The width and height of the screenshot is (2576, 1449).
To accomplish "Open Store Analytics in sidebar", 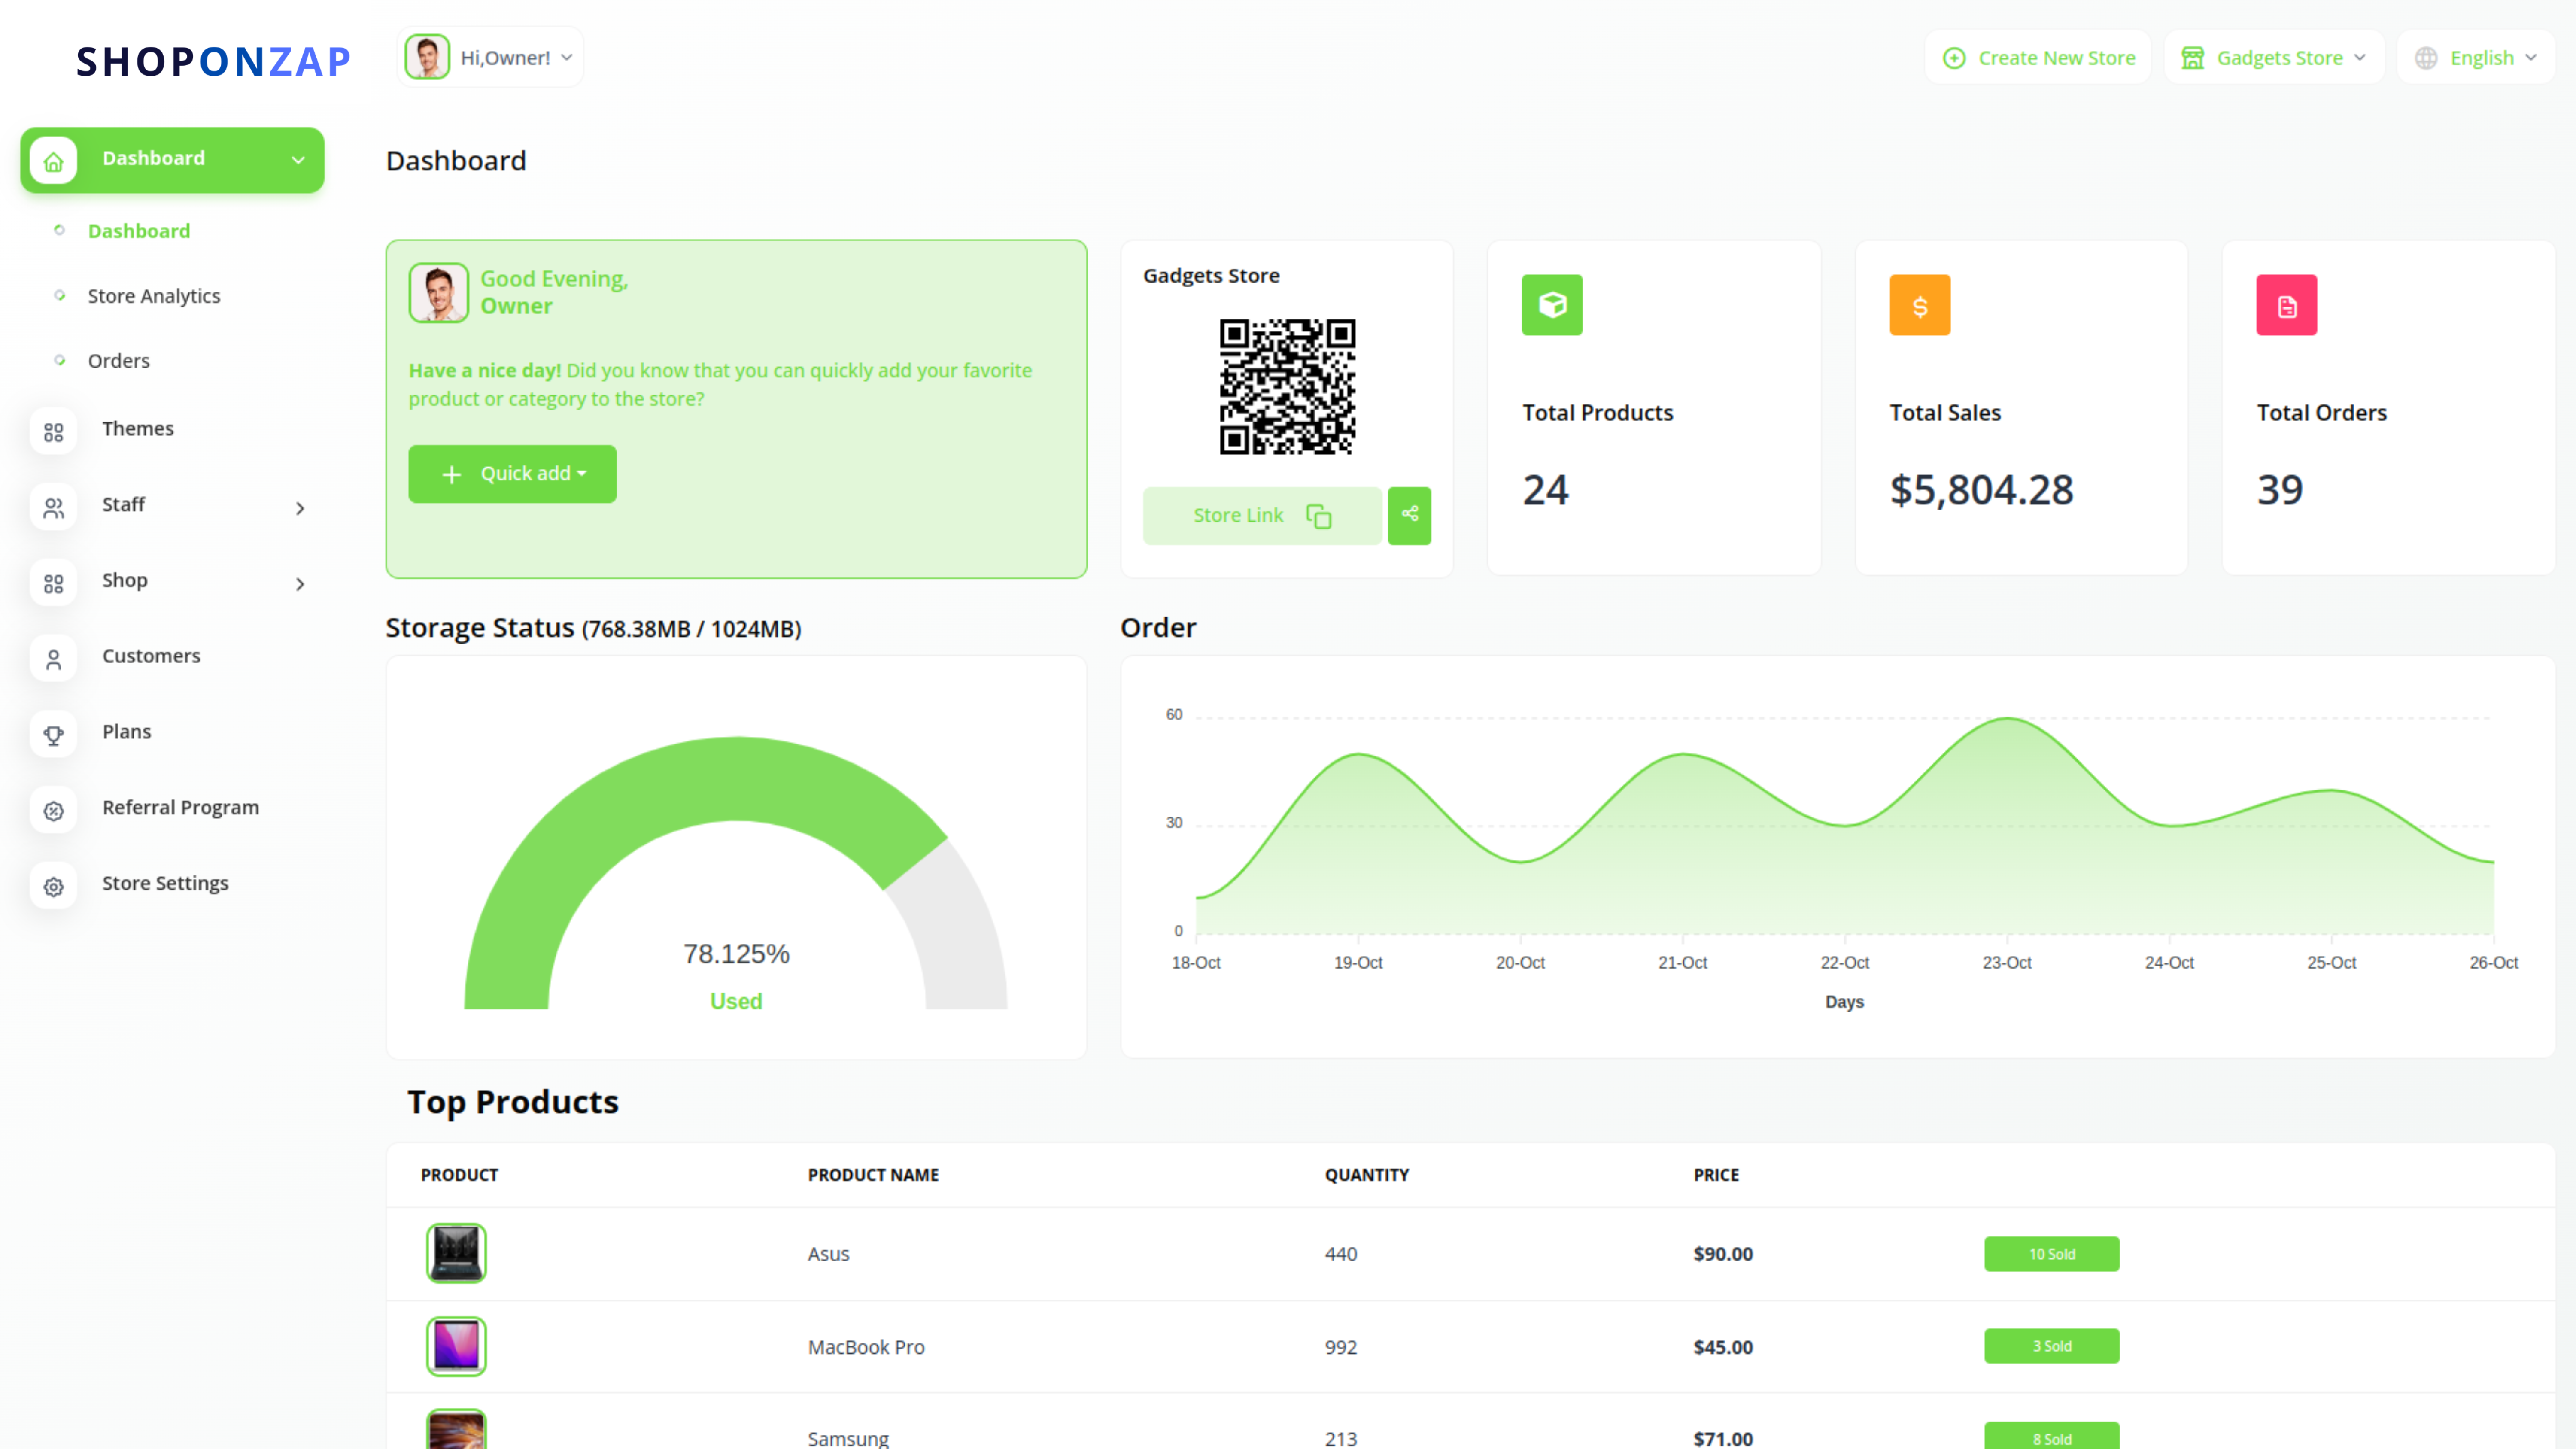I will 154,296.
